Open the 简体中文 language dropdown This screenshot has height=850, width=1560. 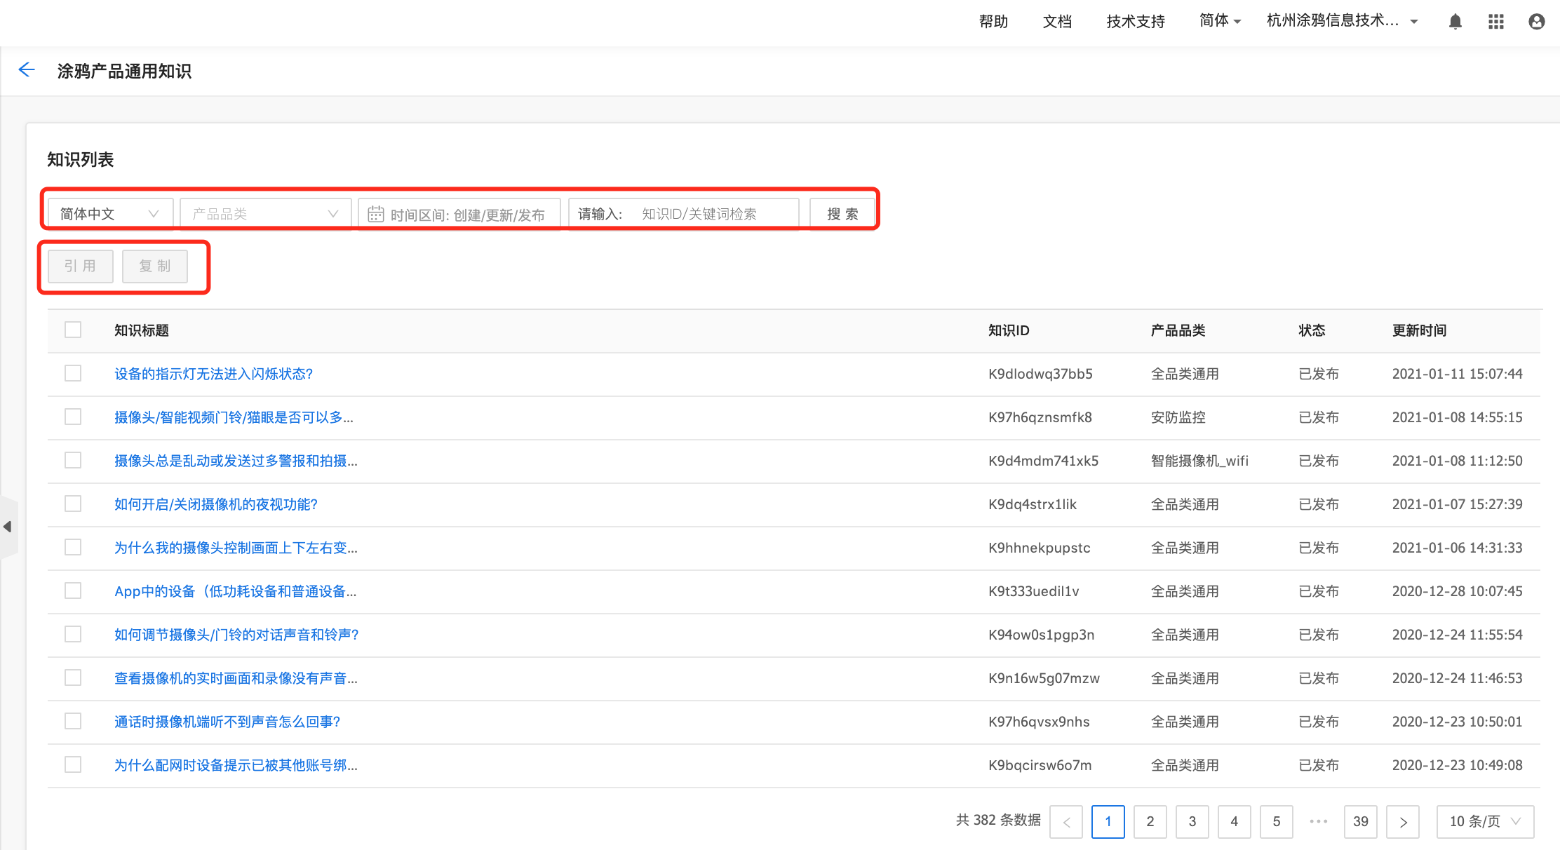(109, 214)
